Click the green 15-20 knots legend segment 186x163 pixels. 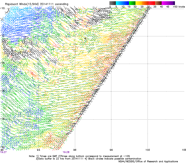(x=132, y=3)
